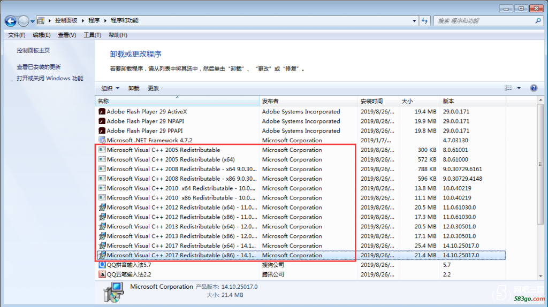Click icon of Visual C++ 2010 x86 entry

tap(102, 198)
